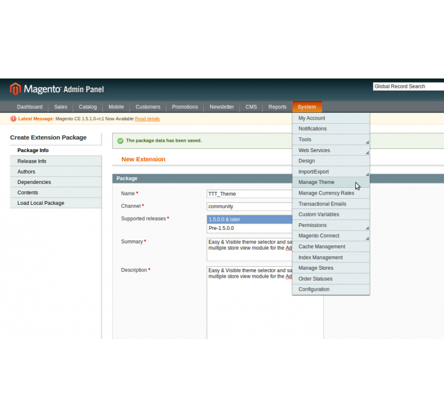Click the Latest Message alert icon
This screenshot has height=417, width=444.
tap(13, 119)
